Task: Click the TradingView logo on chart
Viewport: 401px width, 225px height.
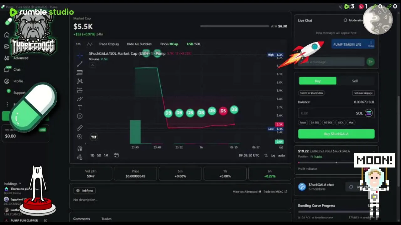Action: coord(94,137)
